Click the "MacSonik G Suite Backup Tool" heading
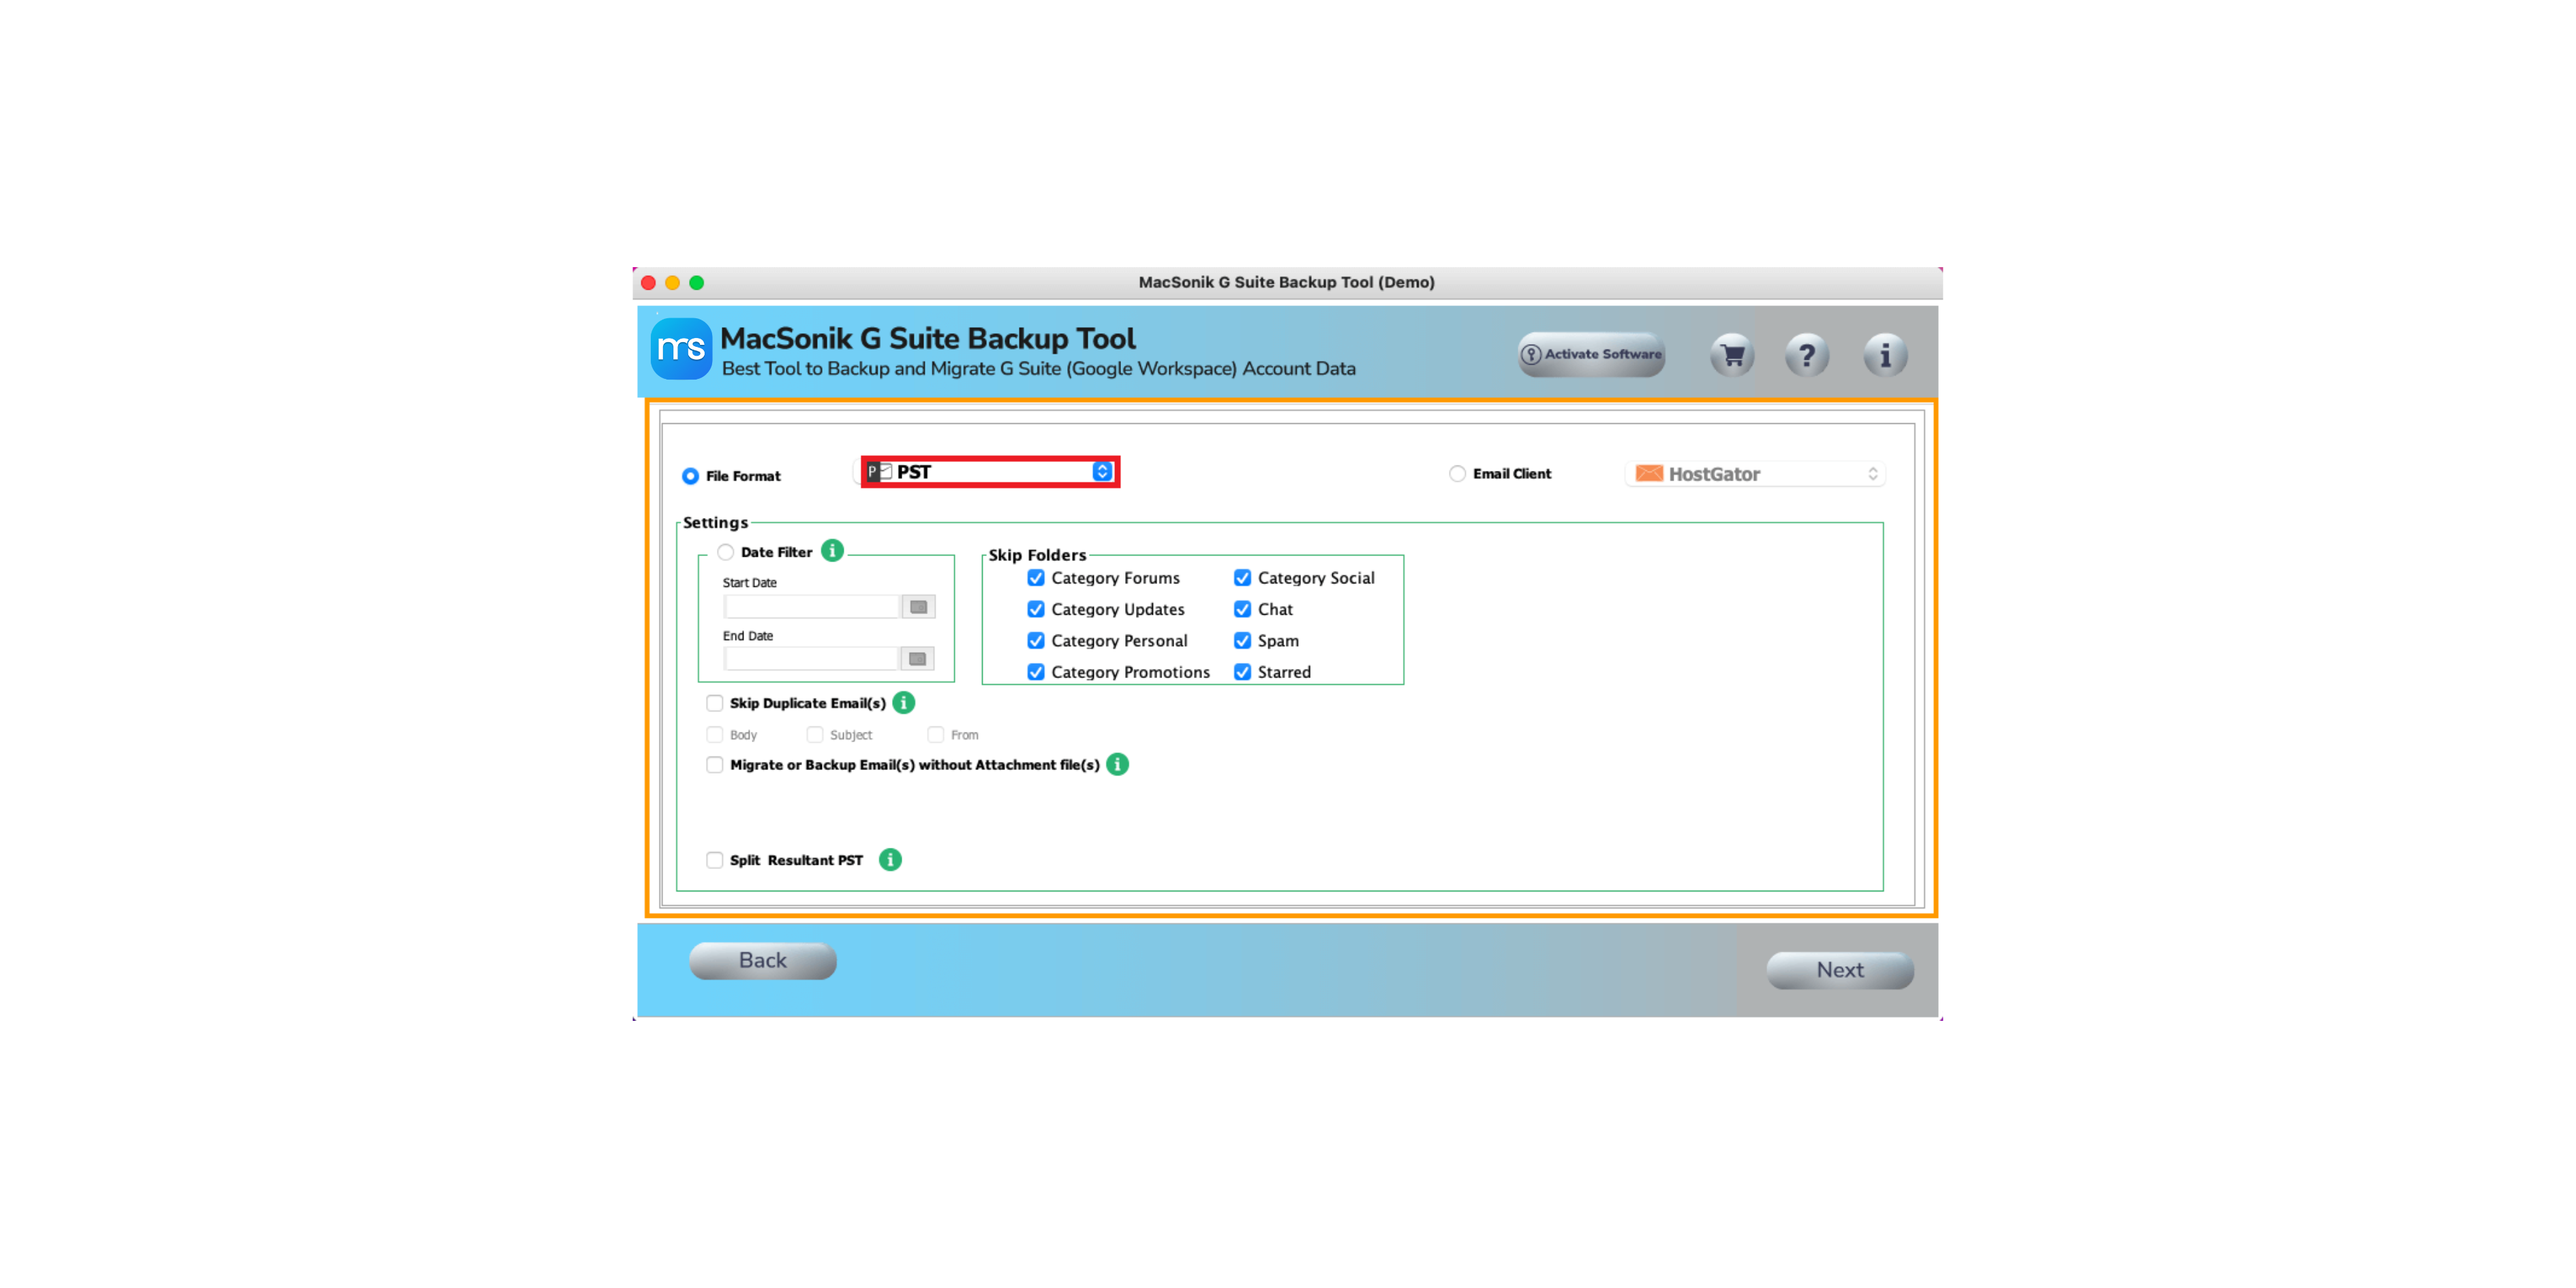The width and height of the screenshot is (2576, 1288). pos(928,339)
